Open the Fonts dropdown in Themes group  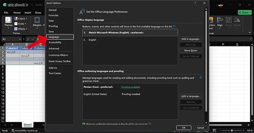tap(20, 24)
